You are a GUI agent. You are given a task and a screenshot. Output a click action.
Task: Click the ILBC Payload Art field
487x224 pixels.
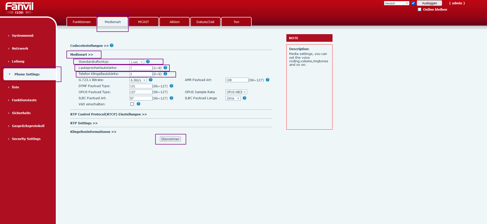(141, 98)
